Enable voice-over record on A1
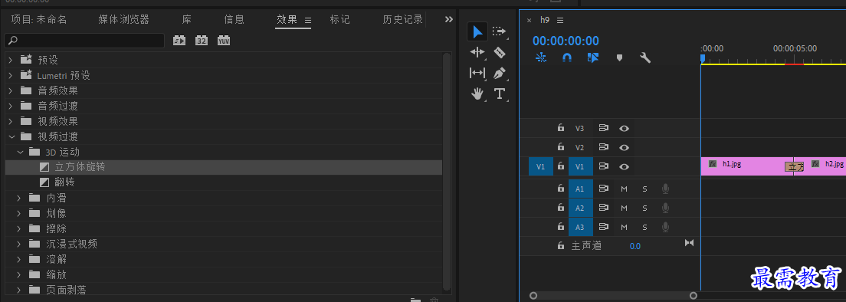Viewport: 846px width, 302px height. 666,189
